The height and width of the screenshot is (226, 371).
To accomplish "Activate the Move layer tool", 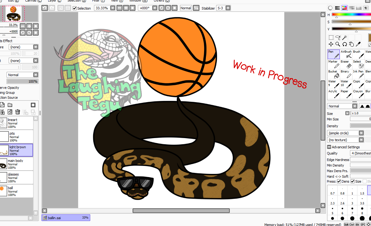I will point(331,44).
